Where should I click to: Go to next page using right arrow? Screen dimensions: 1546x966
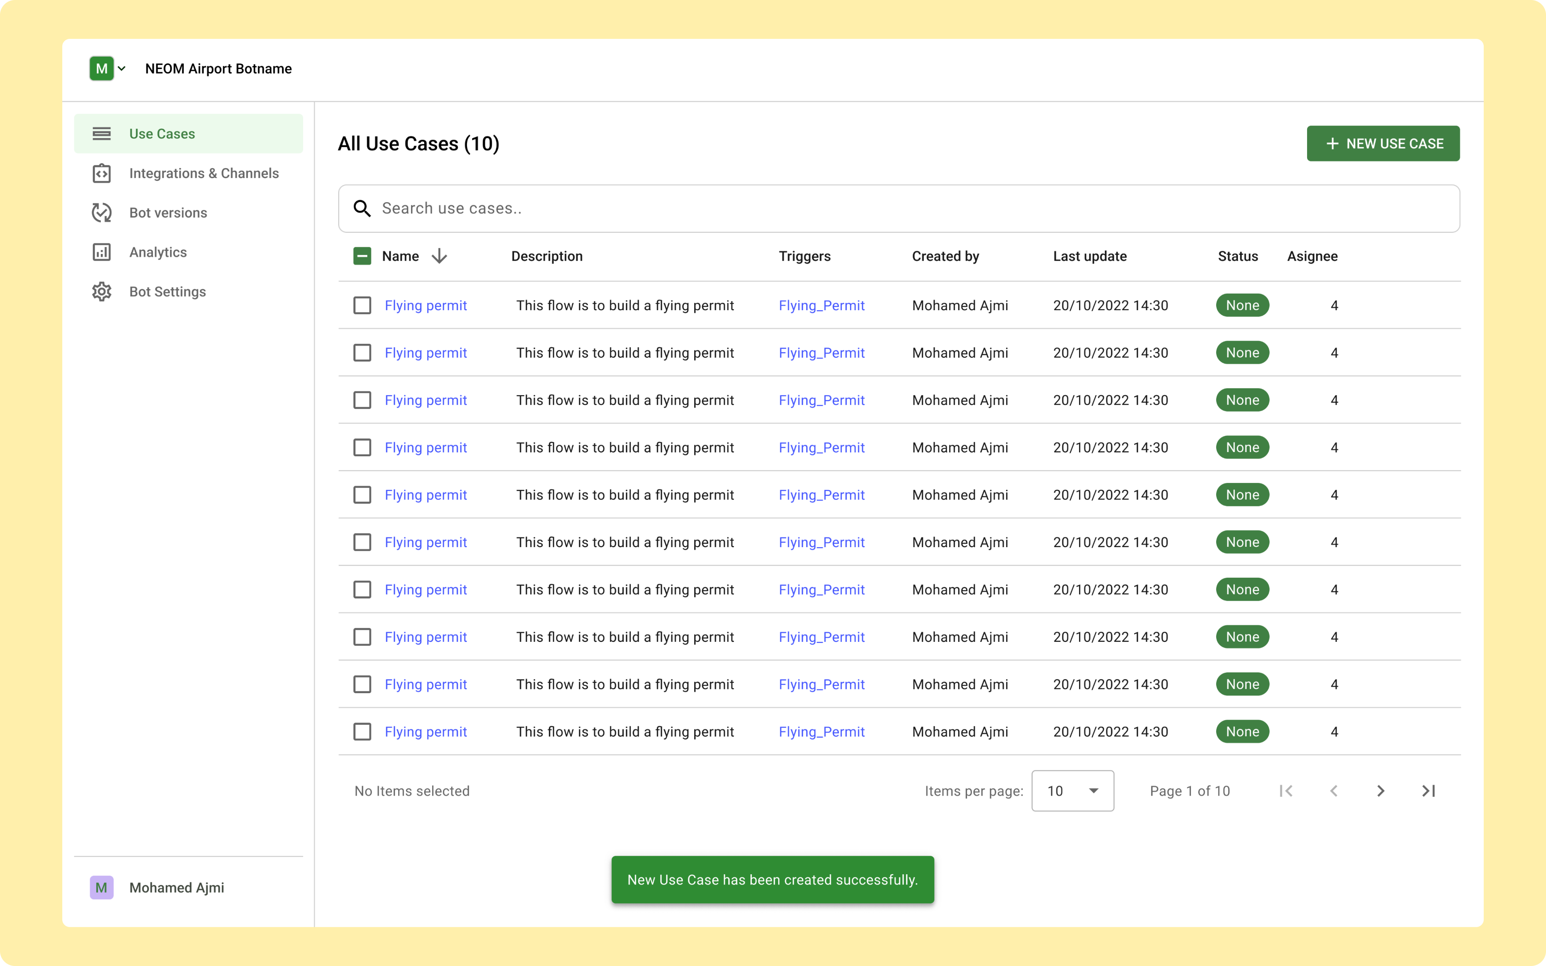[1381, 790]
